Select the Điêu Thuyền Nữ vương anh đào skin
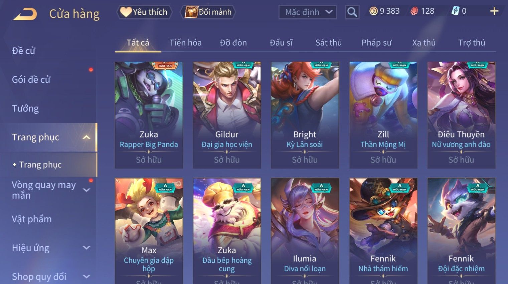508x284 pixels. pos(461,115)
